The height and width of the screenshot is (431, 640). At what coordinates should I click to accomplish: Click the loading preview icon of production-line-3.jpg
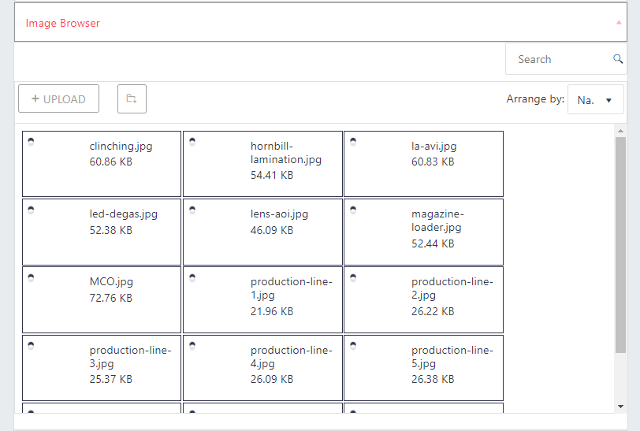[31, 345]
